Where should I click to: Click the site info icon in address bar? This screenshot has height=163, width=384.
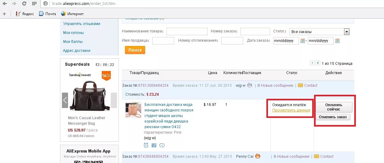45,4
